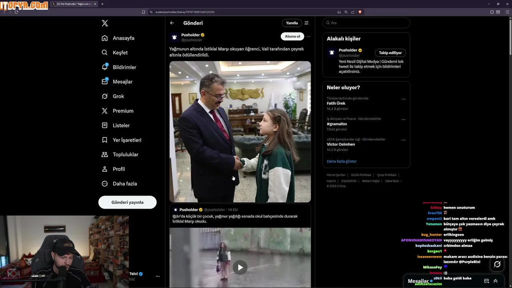512x288 pixels.
Task: Open Hizmet Şartları footer link
Action: click(336, 175)
